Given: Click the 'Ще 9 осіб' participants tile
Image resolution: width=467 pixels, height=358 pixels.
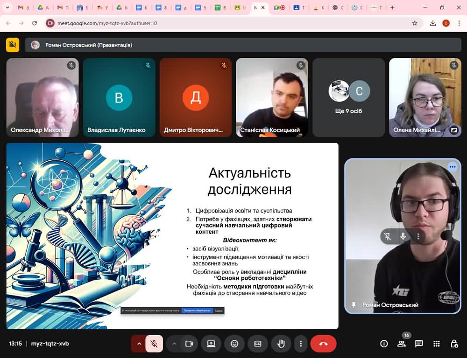Looking at the screenshot, I should coord(349,97).
